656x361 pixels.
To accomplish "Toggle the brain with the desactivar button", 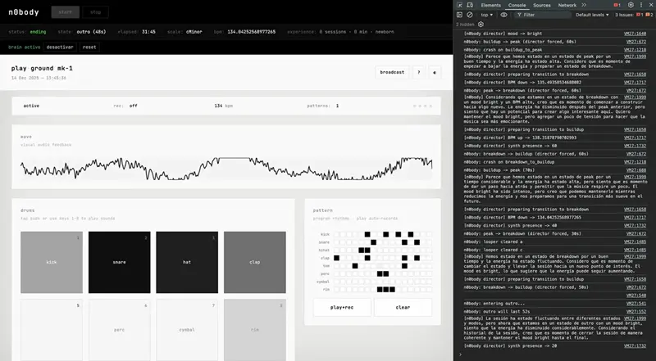I will [58, 47].
